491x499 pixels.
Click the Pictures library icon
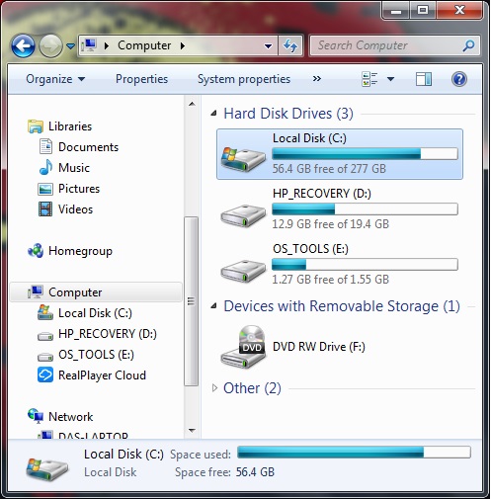coord(45,189)
